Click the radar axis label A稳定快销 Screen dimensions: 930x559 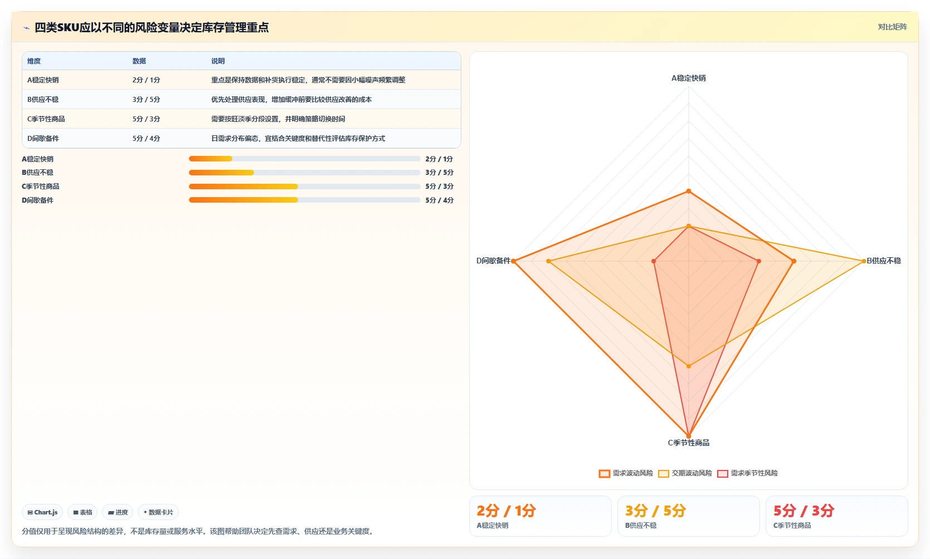(x=689, y=79)
